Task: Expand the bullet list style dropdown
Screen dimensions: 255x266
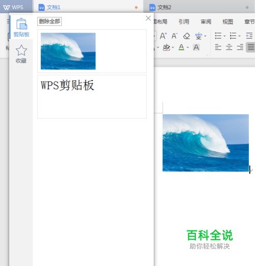Action: [x=224, y=36]
